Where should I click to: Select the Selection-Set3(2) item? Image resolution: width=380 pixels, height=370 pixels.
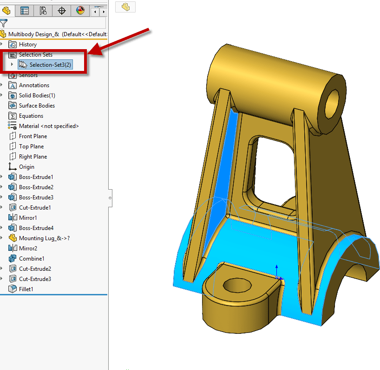pos(45,65)
